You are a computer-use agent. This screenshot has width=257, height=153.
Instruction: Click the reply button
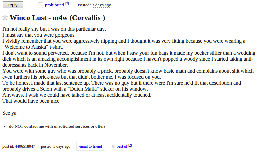13,5
